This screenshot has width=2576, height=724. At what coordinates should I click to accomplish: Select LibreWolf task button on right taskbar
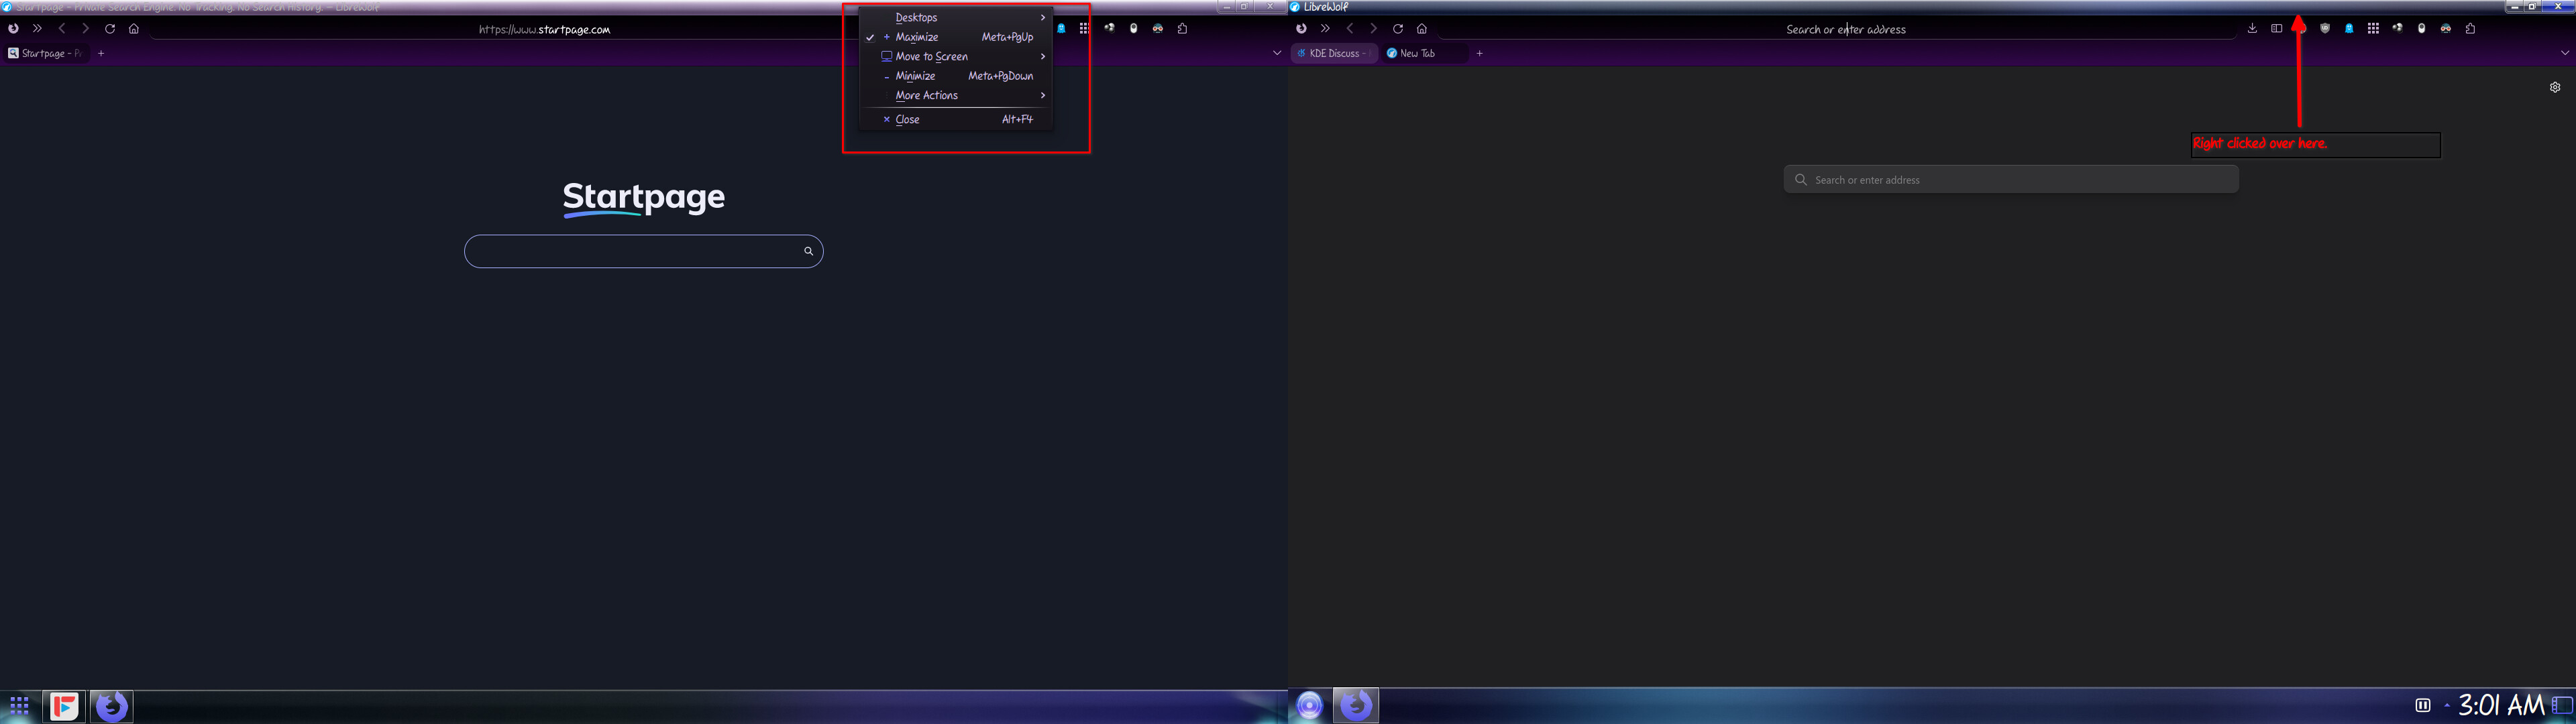click(1356, 705)
